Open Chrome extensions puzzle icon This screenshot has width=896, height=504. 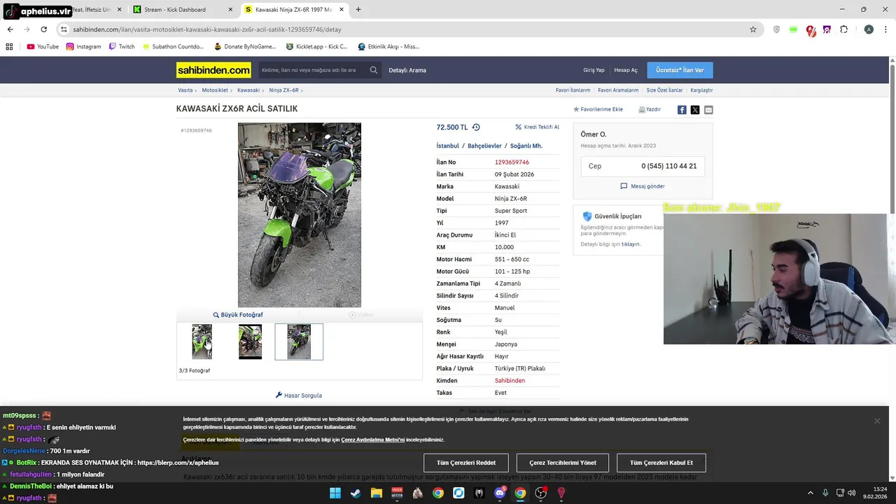pyautogui.click(x=843, y=29)
